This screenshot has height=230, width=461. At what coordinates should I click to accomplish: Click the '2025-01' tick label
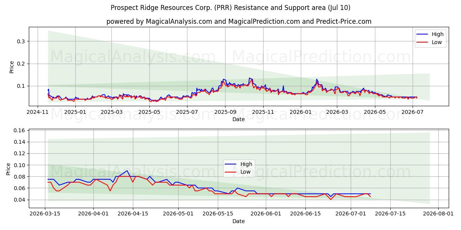tap(75, 112)
